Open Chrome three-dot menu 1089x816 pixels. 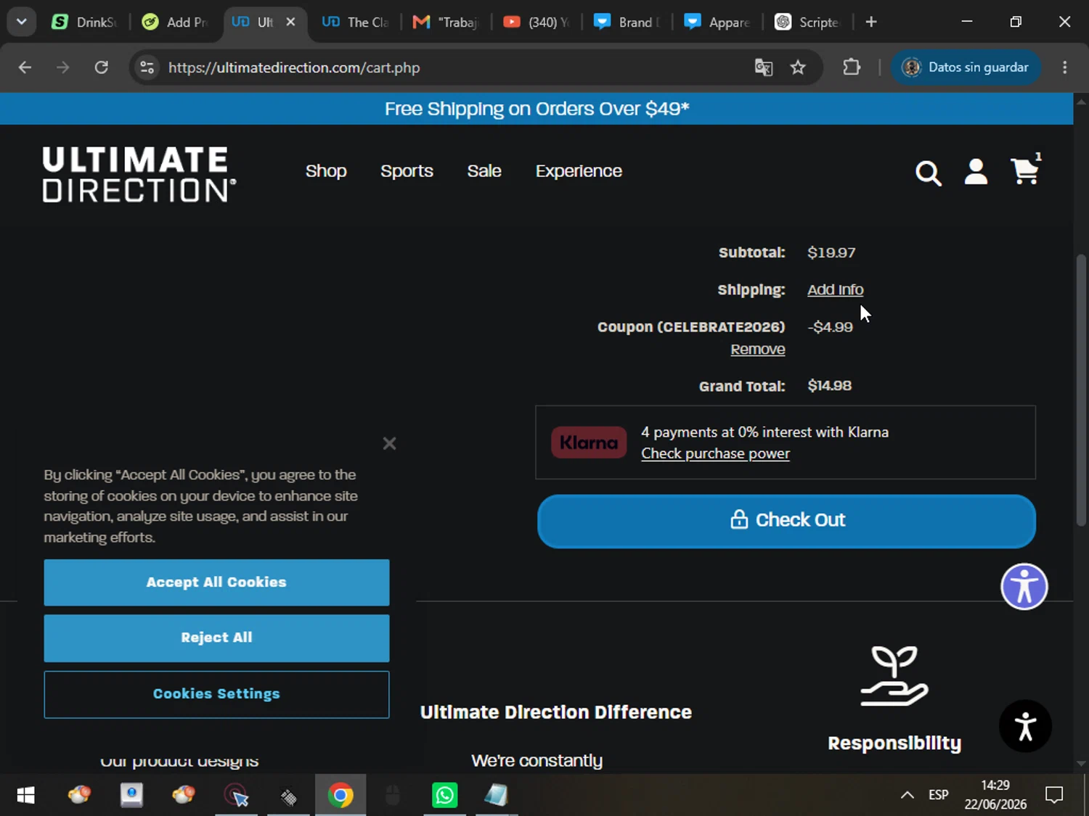(1064, 67)
